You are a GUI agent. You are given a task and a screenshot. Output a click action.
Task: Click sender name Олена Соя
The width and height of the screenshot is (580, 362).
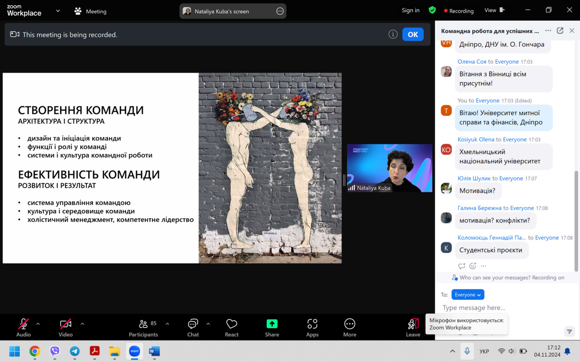pos(472,62)
